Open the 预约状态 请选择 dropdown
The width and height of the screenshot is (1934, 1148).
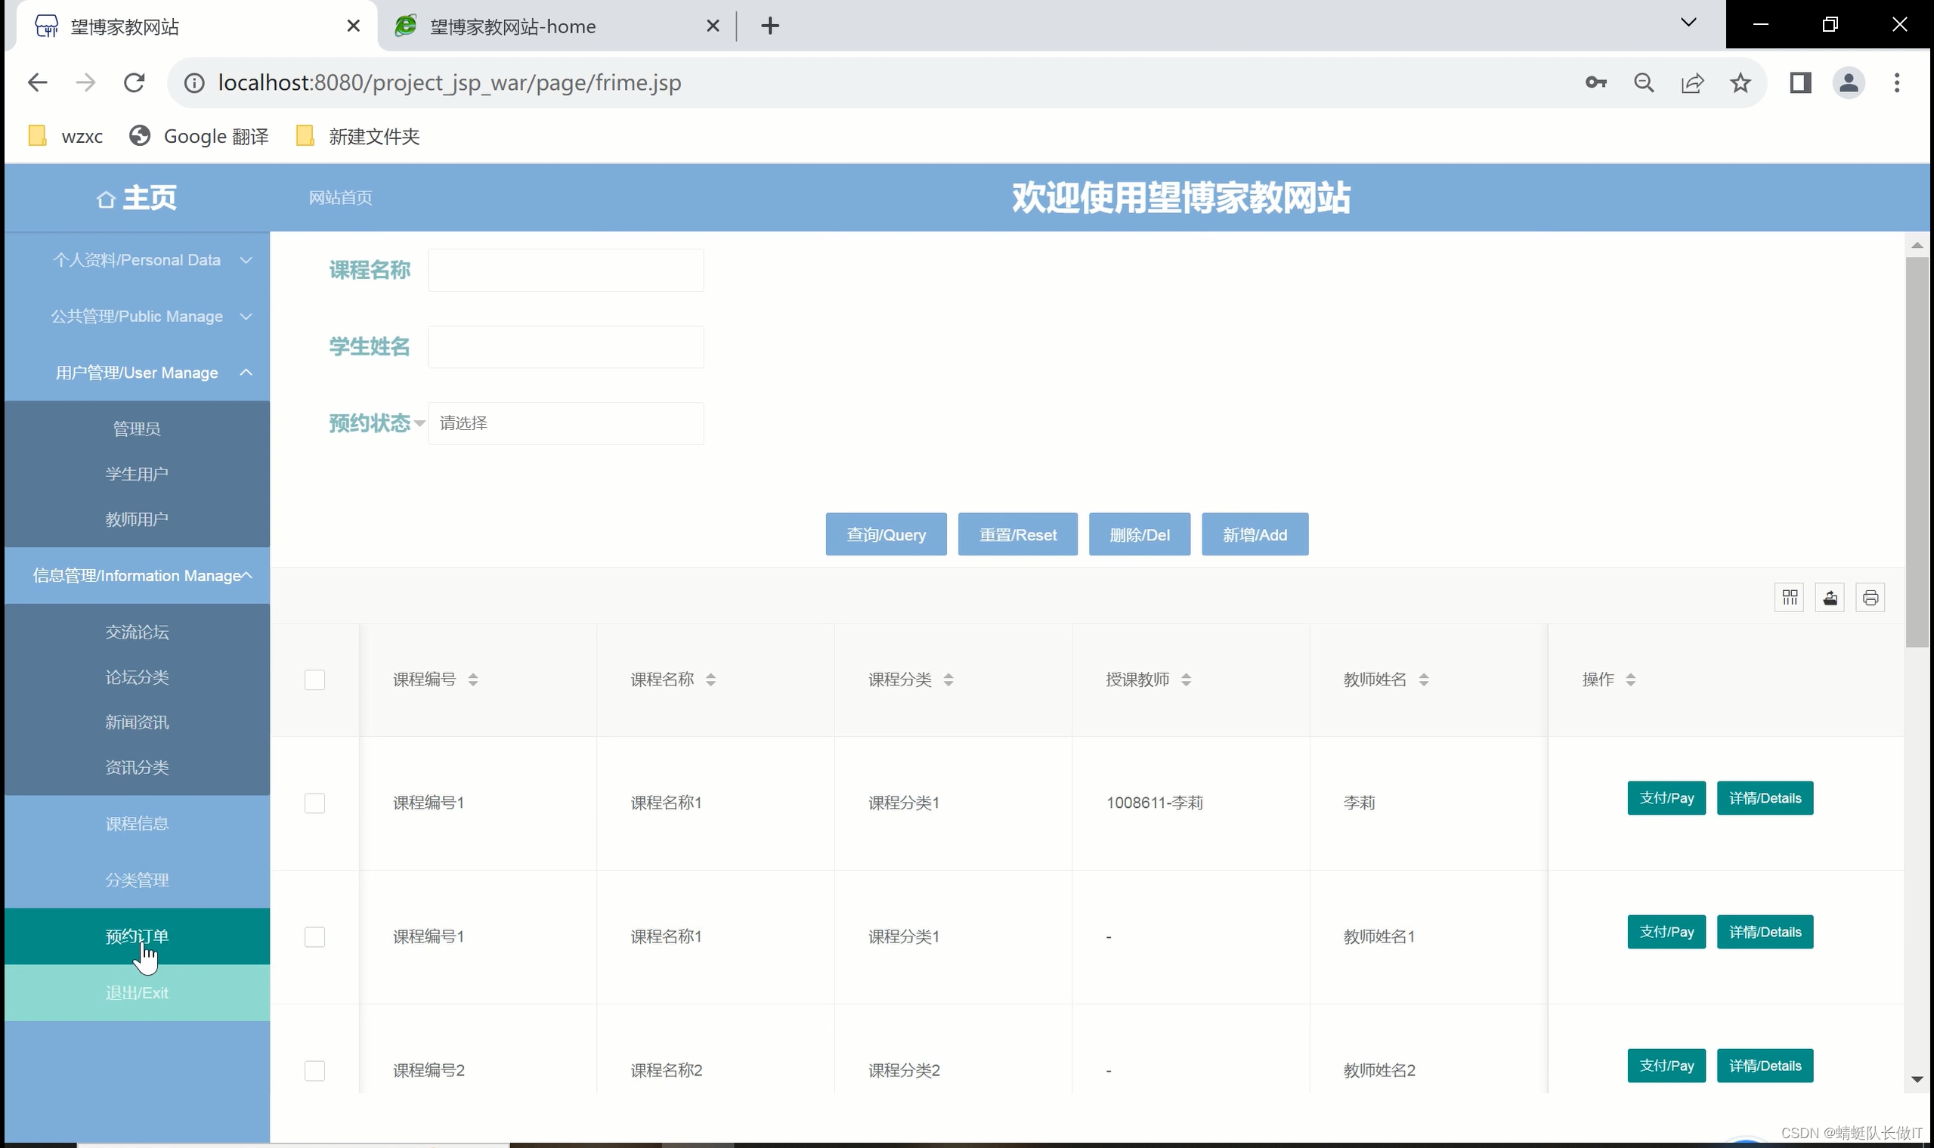click(x=565, y=423)
